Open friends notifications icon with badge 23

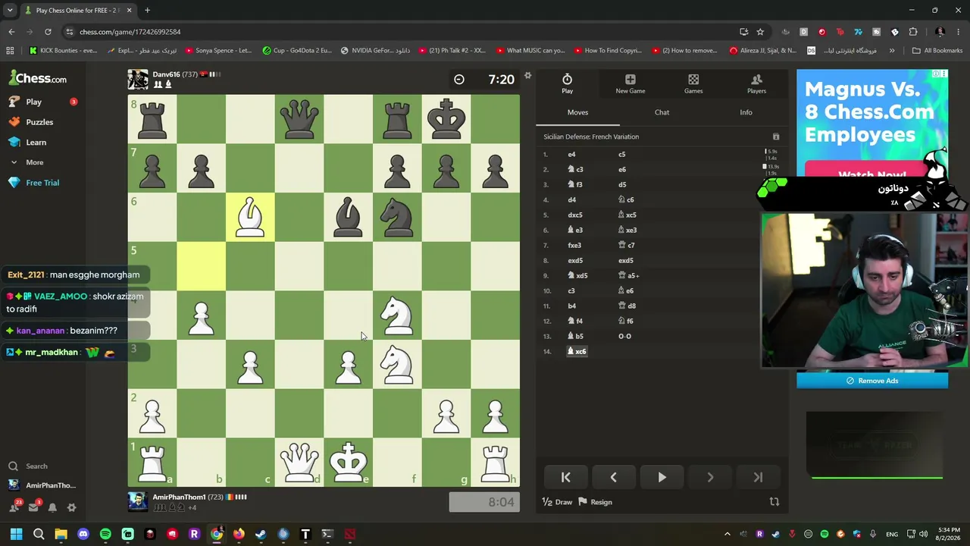(14, 507)
